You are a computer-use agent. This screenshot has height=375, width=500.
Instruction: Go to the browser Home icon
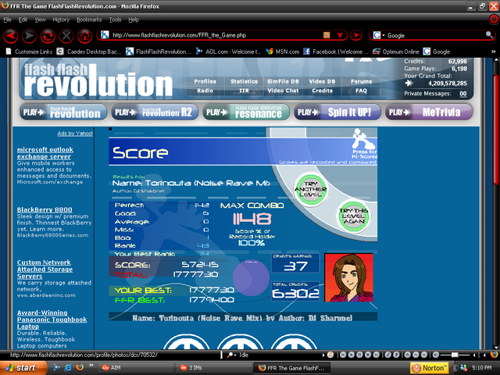pyautogui.click(x=84, y=35)
